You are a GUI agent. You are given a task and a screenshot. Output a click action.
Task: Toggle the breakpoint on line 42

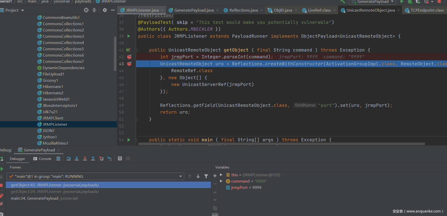[x=129, y=57]
